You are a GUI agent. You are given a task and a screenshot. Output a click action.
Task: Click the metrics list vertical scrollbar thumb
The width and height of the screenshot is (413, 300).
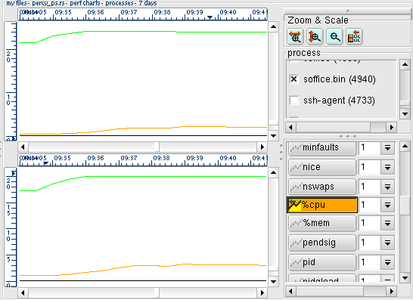coord(405,205)
